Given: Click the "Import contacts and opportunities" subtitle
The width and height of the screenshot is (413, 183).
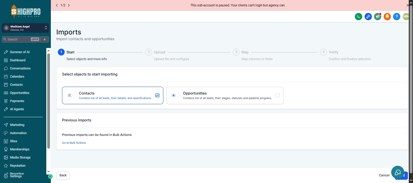Looking at the screenshot, I should tap(85, 39).
